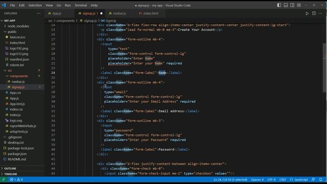Screen dimensions: 327x184
Task: Open the Customize Layout icon
Action: click(x=299, y=5)
